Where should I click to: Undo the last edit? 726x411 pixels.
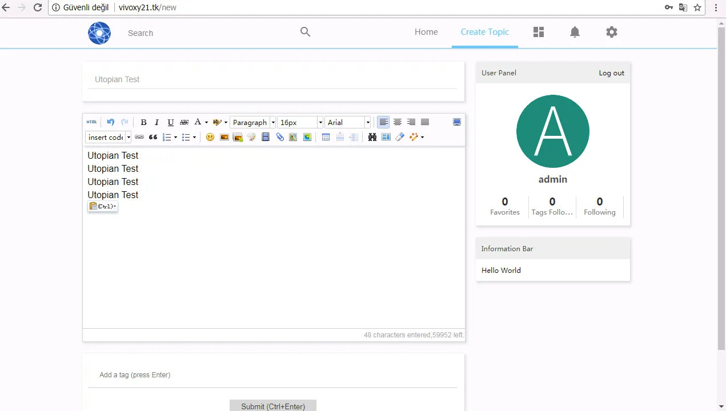111,122
